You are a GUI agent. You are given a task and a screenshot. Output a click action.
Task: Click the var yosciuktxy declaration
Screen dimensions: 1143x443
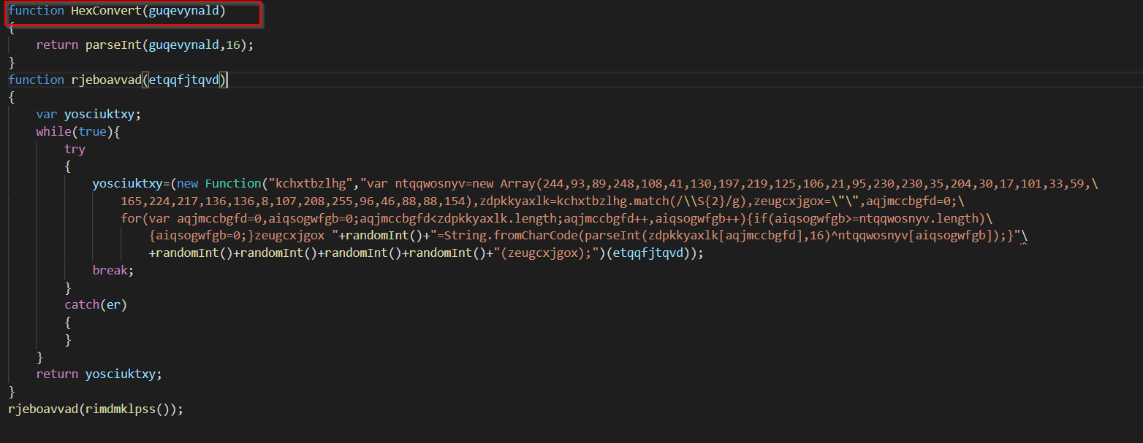[88, 114]
